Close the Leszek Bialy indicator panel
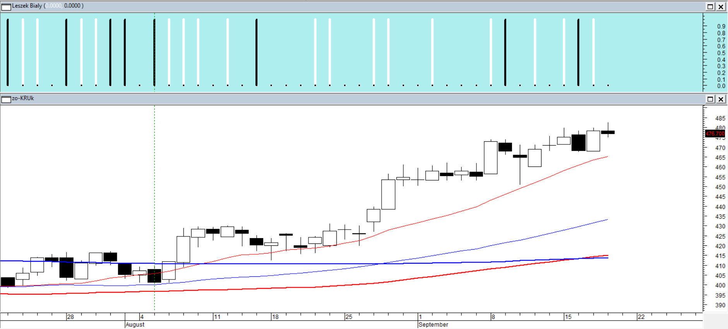Image resolution: width=728 pixels, height=329 pixels. coord(721,7)
